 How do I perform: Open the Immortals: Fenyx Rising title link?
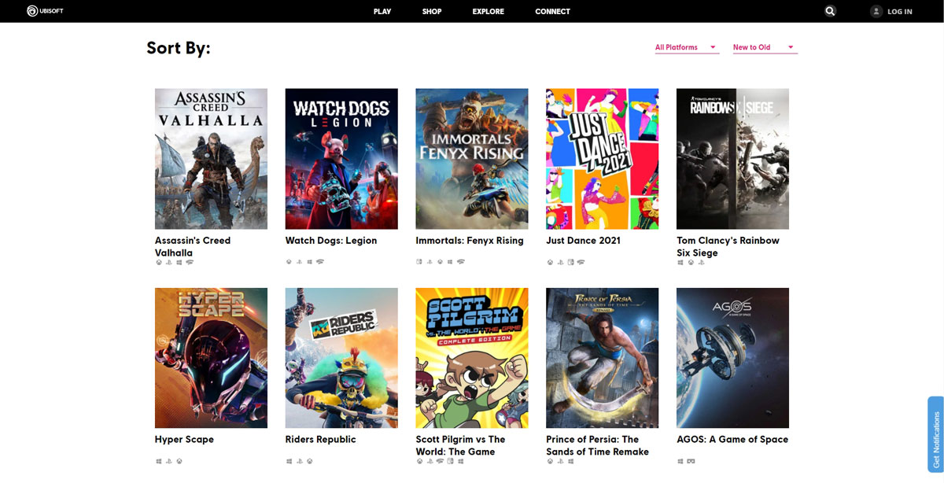click(x=470, y=241)
